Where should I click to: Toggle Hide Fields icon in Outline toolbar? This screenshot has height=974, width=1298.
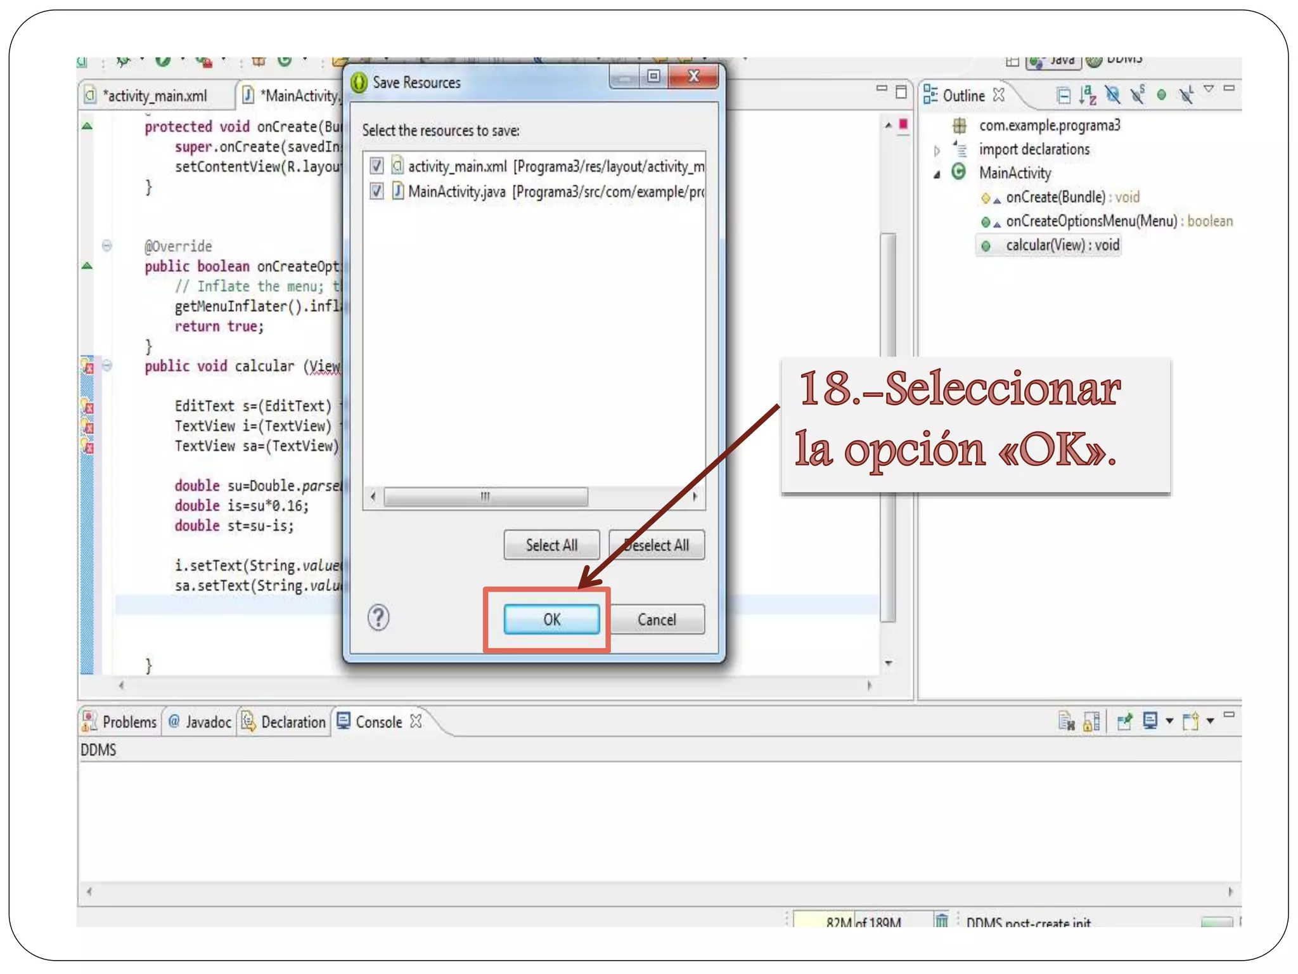1112,95
